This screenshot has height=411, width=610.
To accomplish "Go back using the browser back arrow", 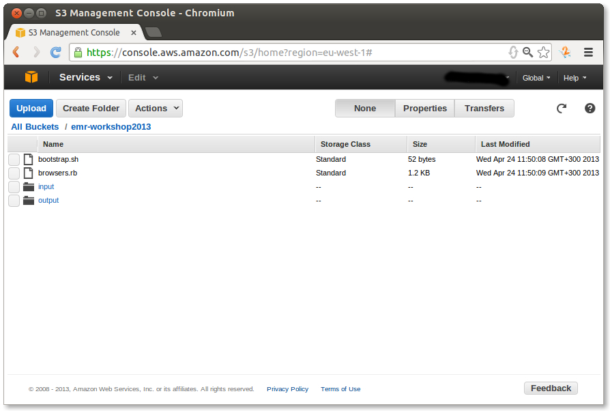I will click(16, 53).
